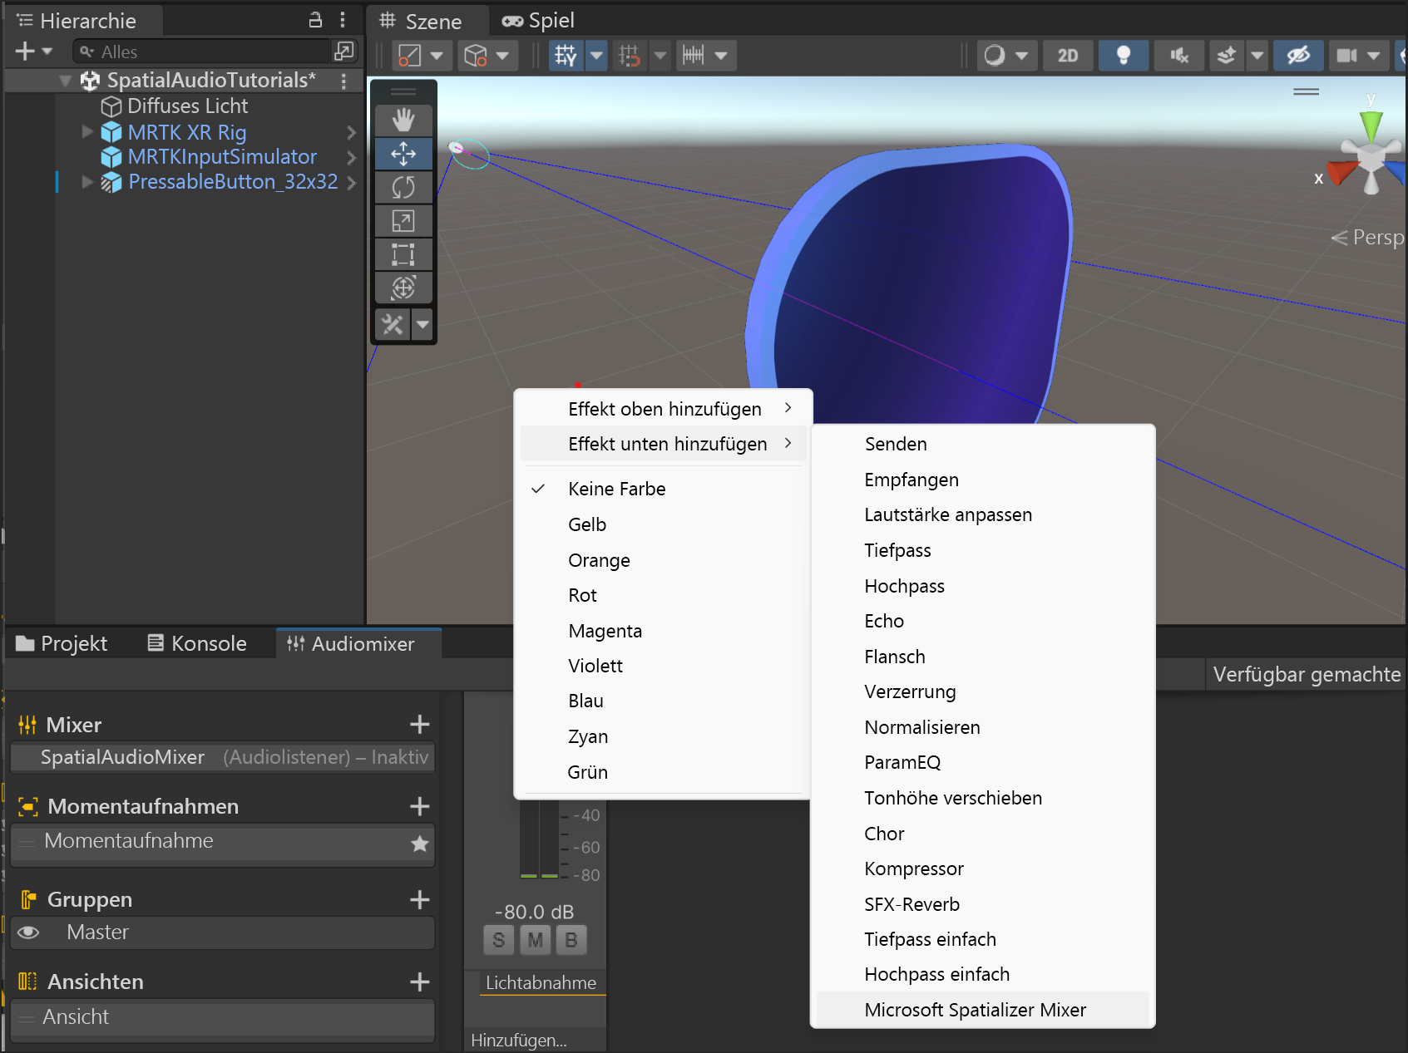Select the Rect transform tool

point(403,254)
